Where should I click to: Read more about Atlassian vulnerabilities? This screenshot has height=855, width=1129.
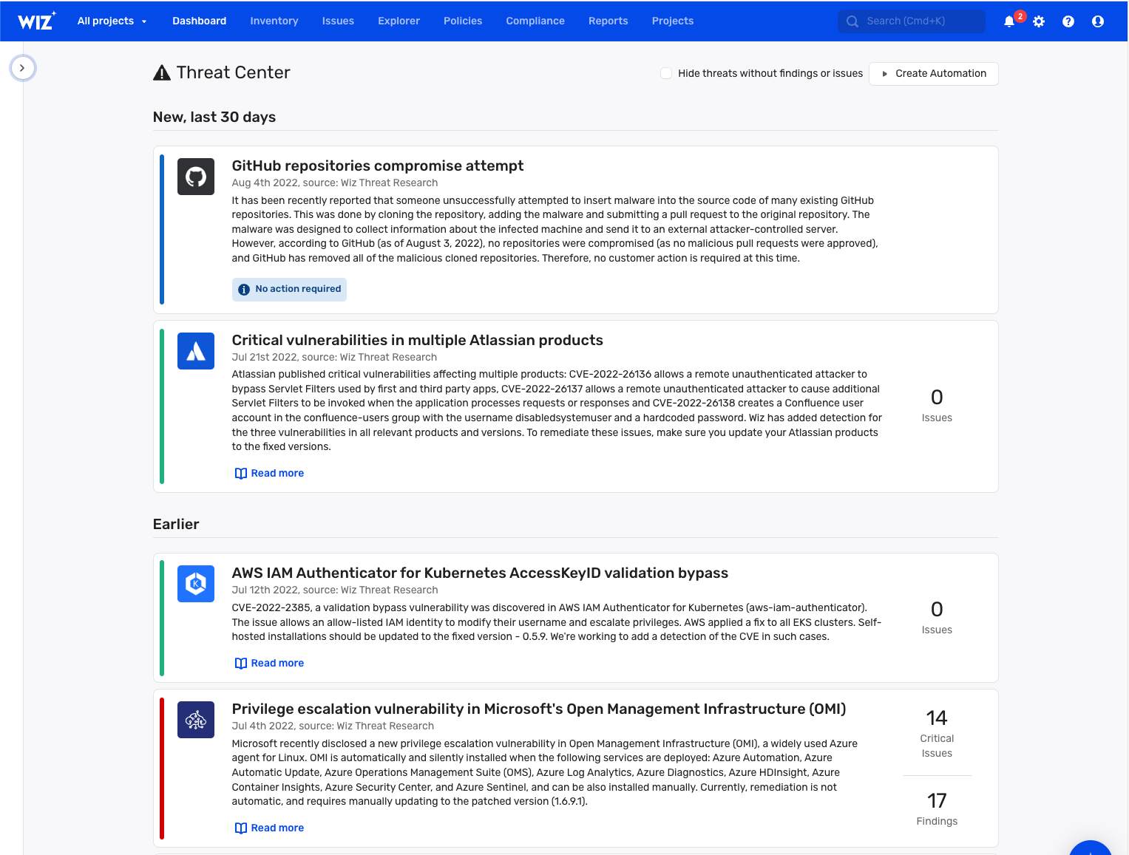tap(270, 474)
